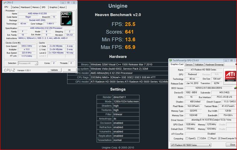This screenshot has height=150, width=237.
Task: Toggle the PhysX checkbox in GPU-Z
Action: pyautogui.click(x=209, y=138)
